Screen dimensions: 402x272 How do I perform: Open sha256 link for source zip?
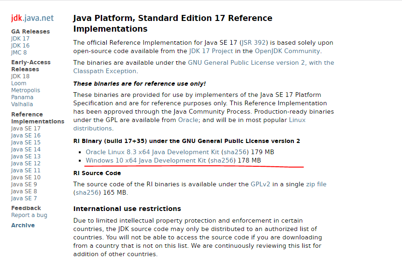coord(87,193)
